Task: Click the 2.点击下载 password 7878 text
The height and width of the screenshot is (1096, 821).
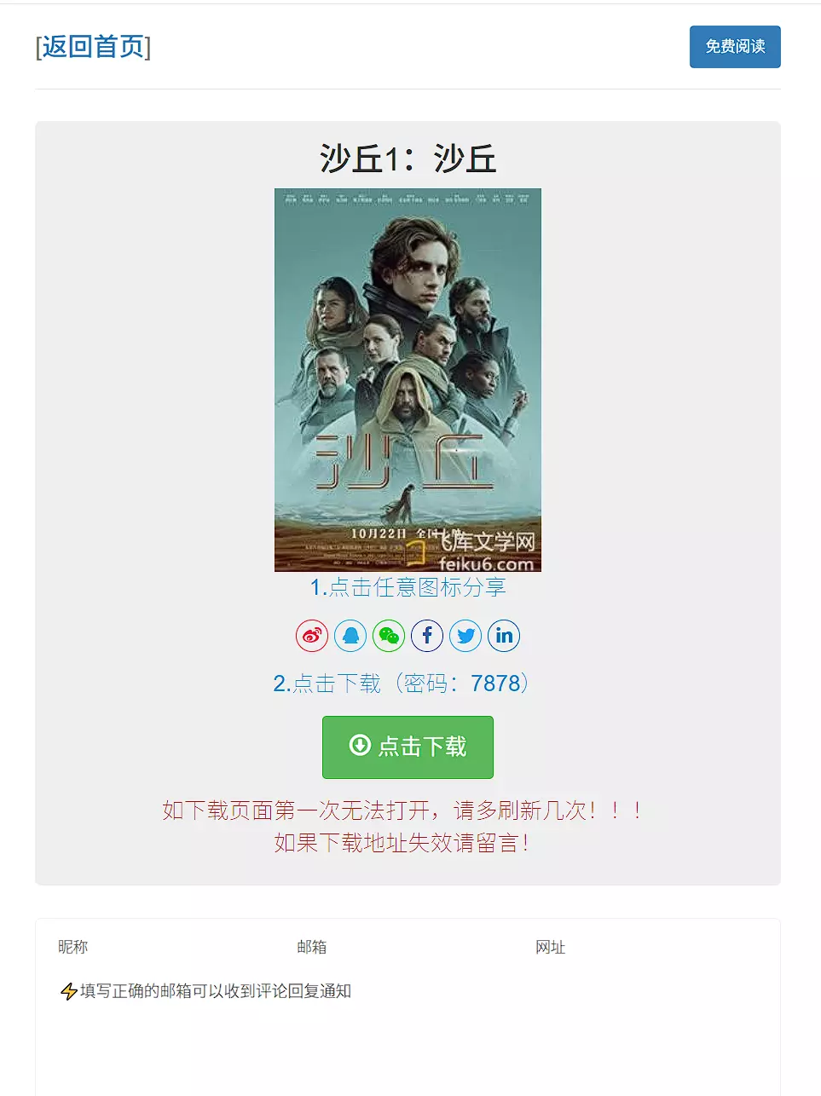Action: (402, 684)
